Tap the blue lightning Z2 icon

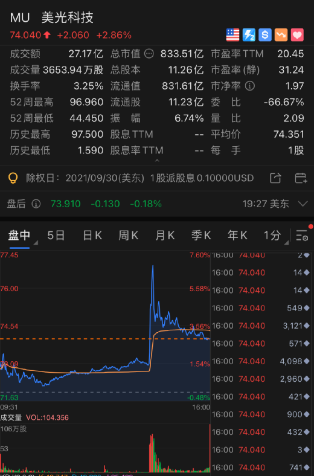click(x=249, y=35)
